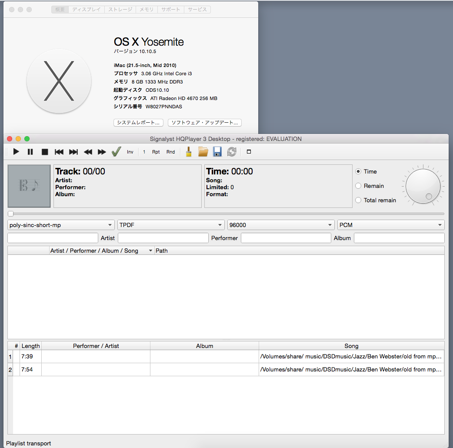Click the '#' column header in playlist
The height and width of the screenshot is (448, 453).
tap(16, 346)
